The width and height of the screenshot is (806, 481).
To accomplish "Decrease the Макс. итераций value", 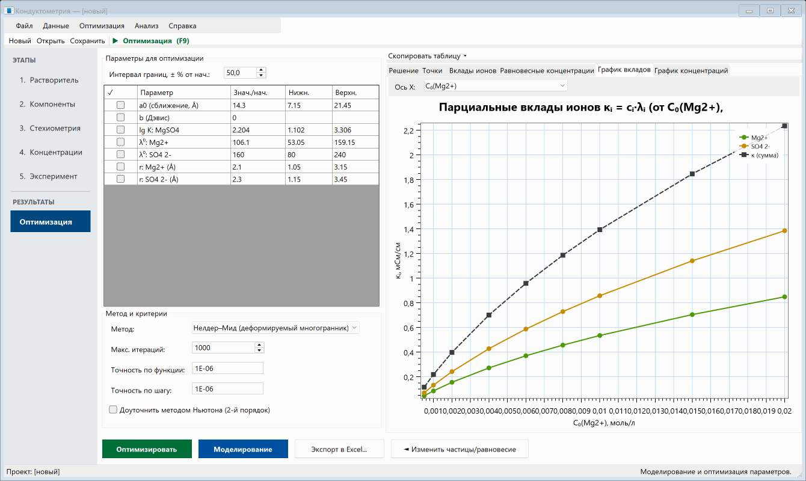I will point(259,351).
